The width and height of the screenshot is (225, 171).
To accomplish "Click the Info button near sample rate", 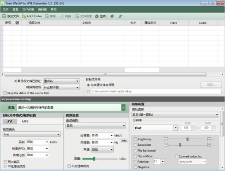I will [124, 141].
